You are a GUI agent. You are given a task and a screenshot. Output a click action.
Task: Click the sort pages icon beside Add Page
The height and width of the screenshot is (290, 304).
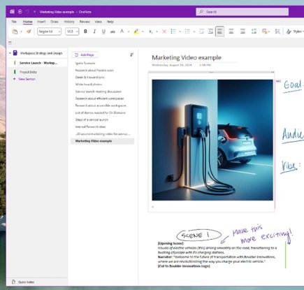pyautogui.click(x=131, y=55)
